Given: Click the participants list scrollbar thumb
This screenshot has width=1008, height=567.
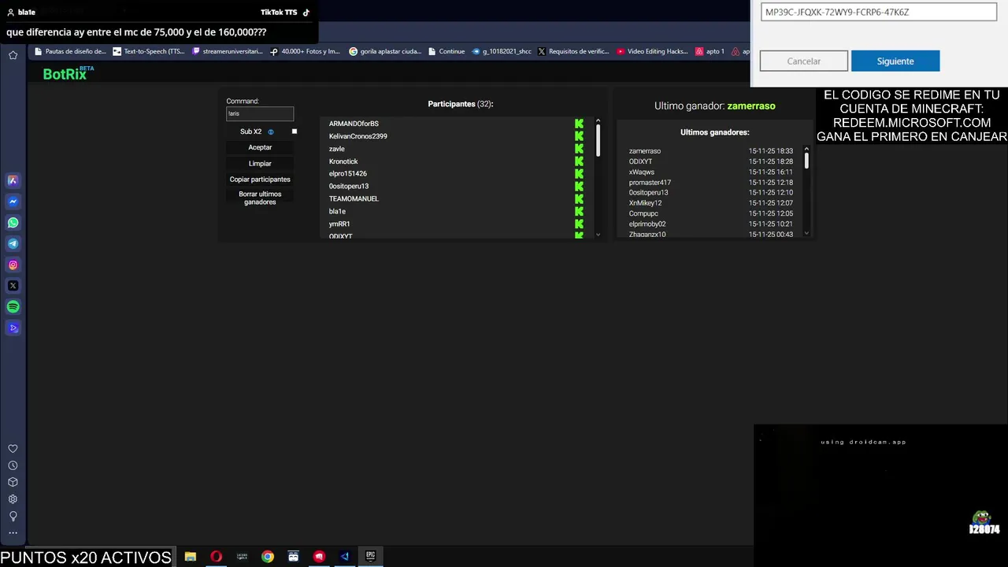Looking at the screenshot, I should pos(598,140).
